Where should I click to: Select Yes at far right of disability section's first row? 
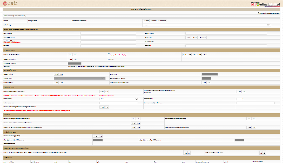238,91
